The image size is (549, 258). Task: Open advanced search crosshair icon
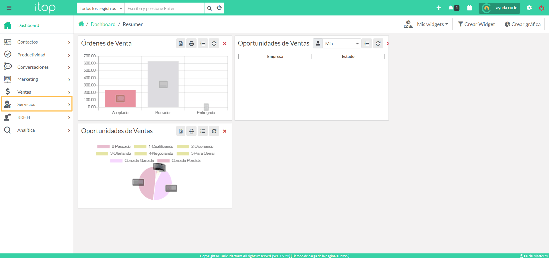pos(219,8)
